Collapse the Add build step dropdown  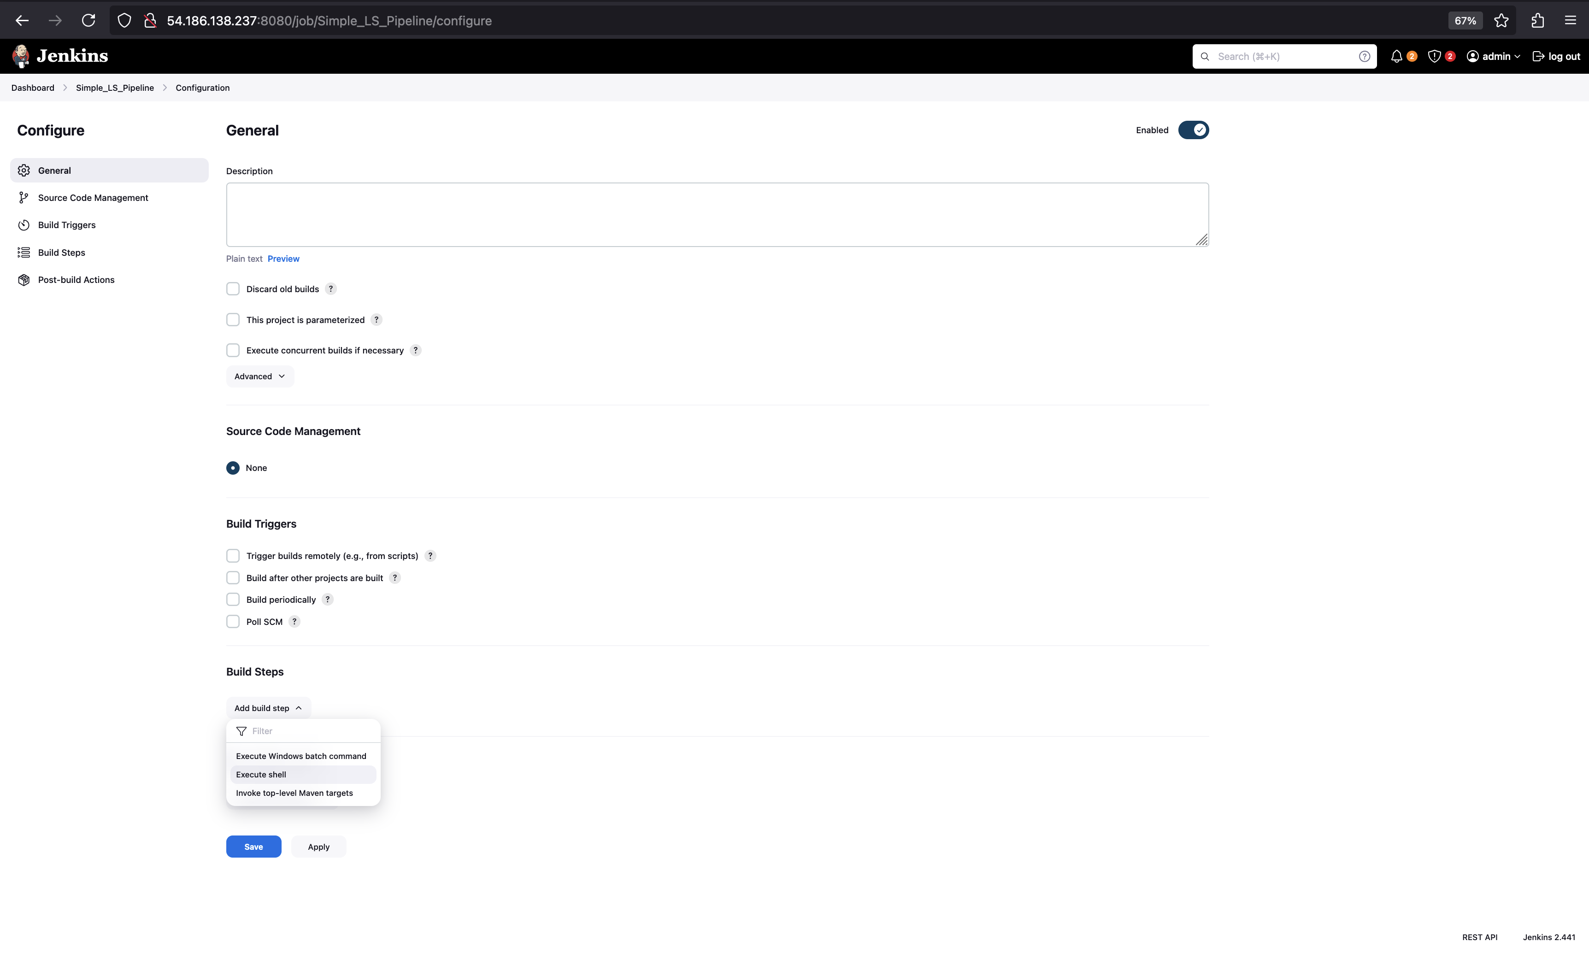(x=268, y=708)
